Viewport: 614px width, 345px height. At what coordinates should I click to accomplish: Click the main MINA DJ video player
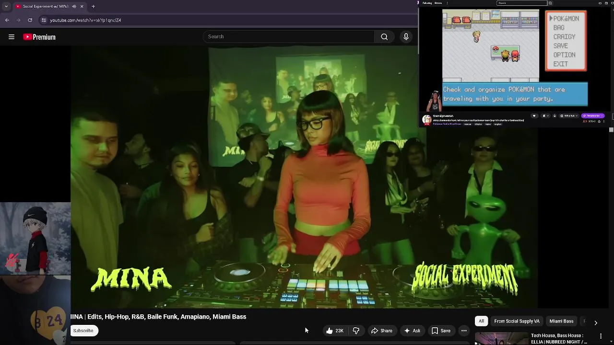click(x=304, y=177)
